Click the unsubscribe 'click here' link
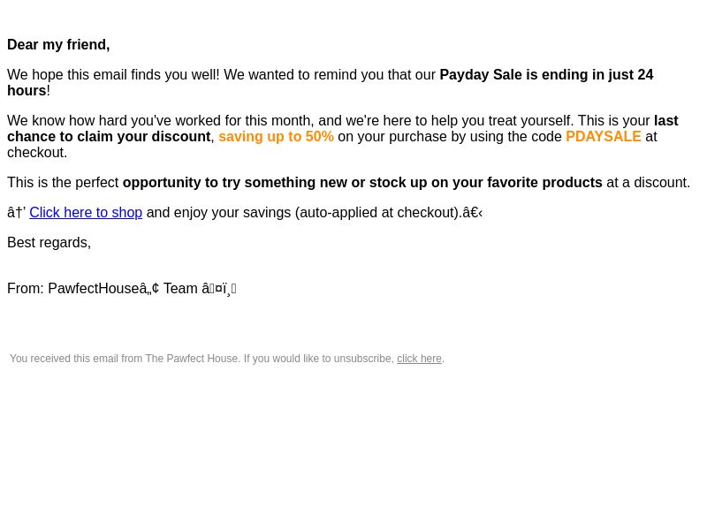The height and width of the screenshot is (530, 707). pos(419,359)
